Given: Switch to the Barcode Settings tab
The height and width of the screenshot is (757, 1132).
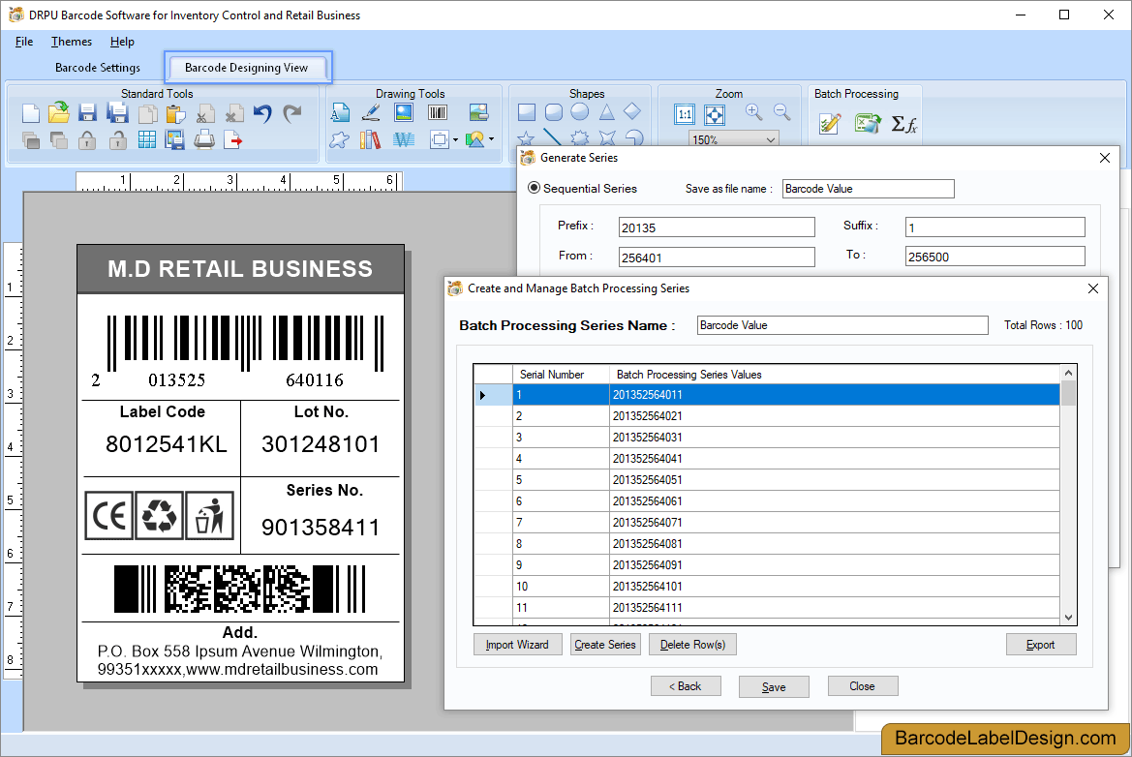Looking at the screenshot, I should [x=97, y=68].
